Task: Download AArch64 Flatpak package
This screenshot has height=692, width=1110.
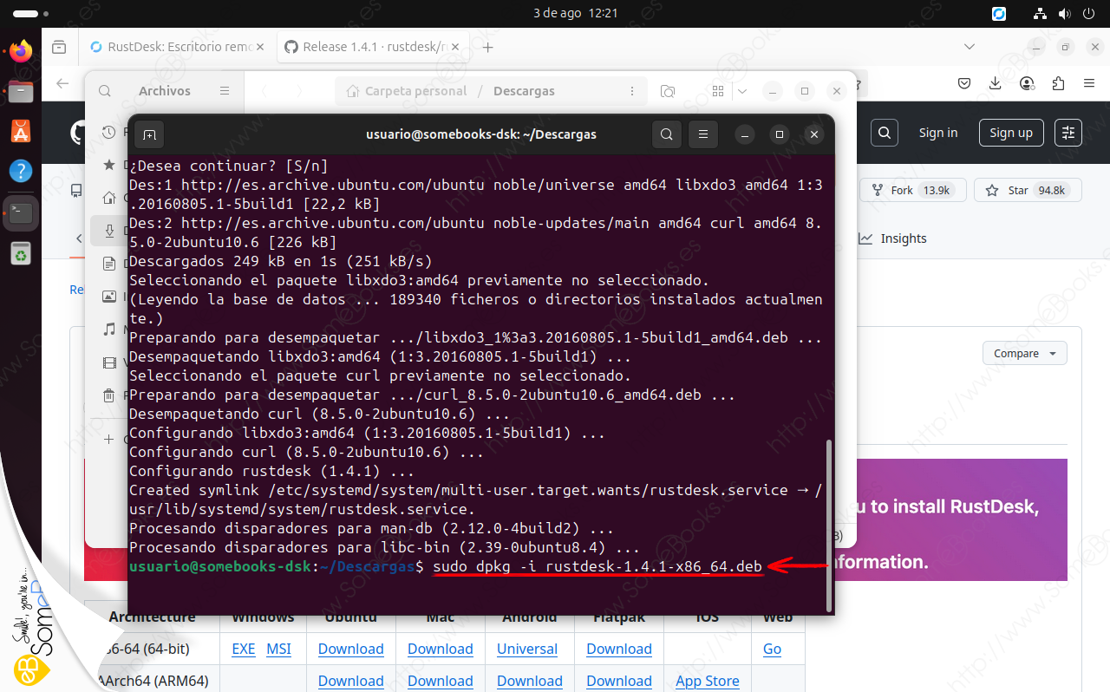Action: pyautogui.click(x=619, y=681)
